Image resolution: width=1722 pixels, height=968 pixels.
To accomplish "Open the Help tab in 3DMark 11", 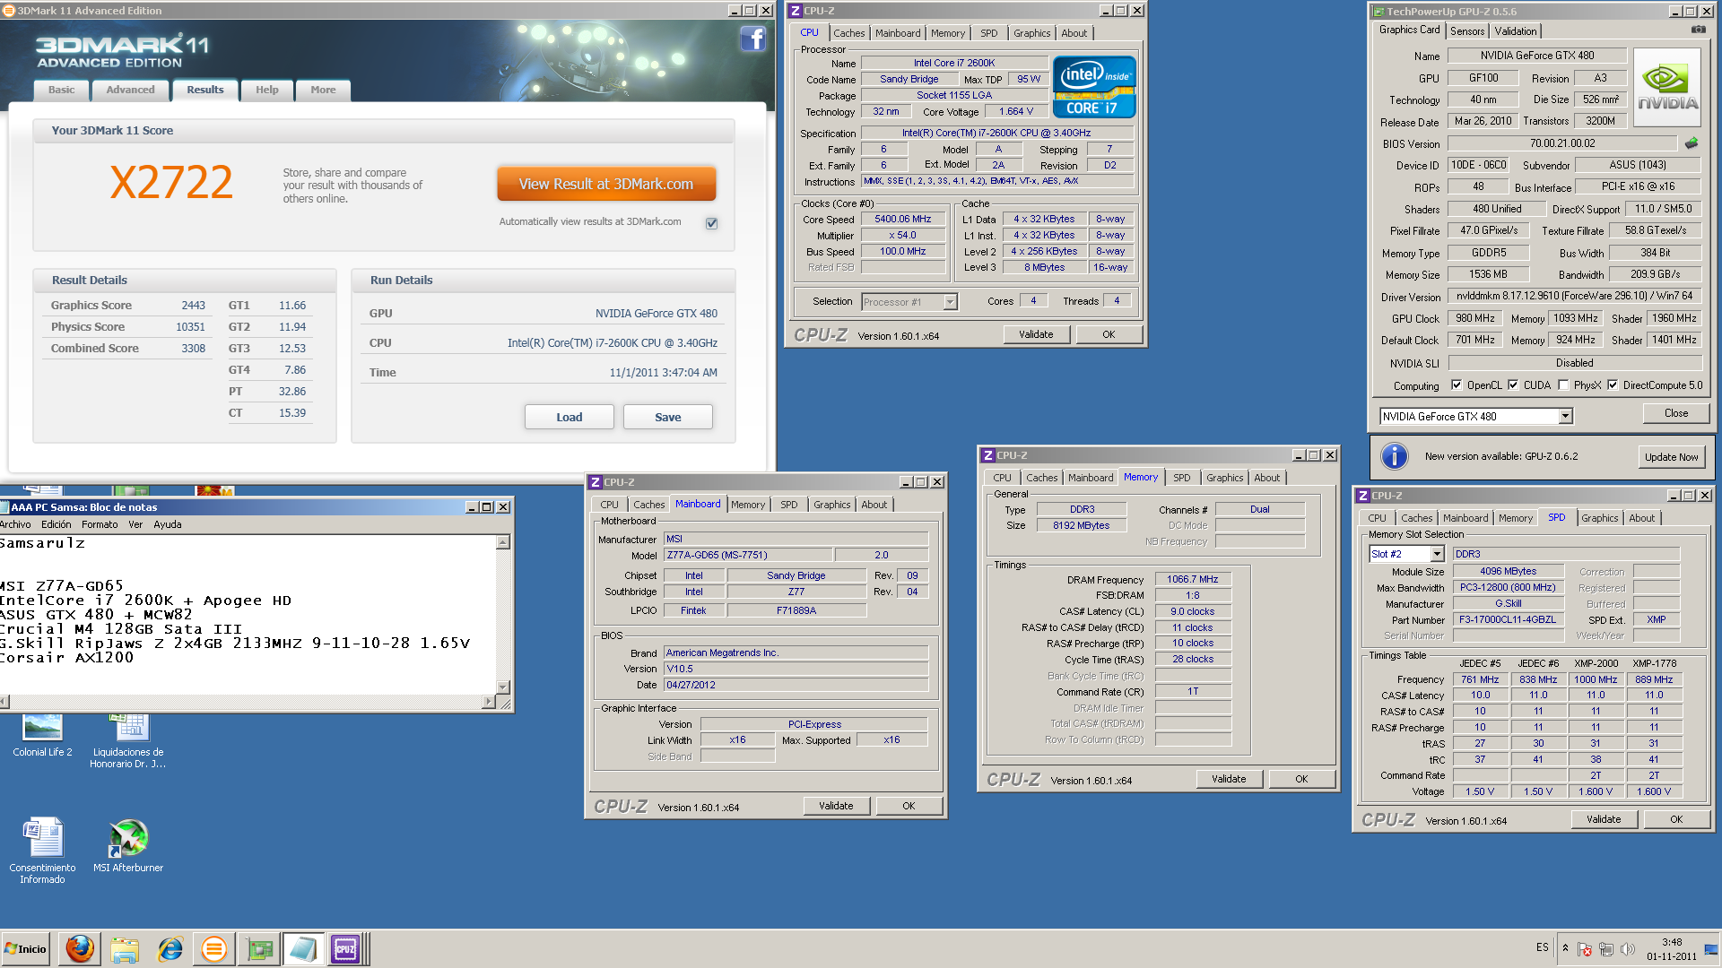I will point(266,90).
